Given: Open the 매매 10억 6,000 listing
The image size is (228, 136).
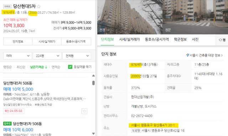Looking at the screenshot, I should coord(18,130).
